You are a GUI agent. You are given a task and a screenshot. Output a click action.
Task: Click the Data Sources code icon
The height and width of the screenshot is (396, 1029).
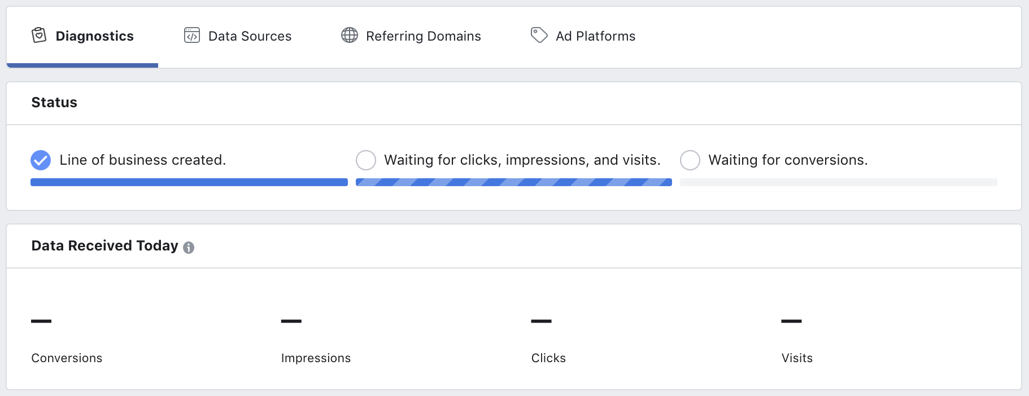point(192,36)
